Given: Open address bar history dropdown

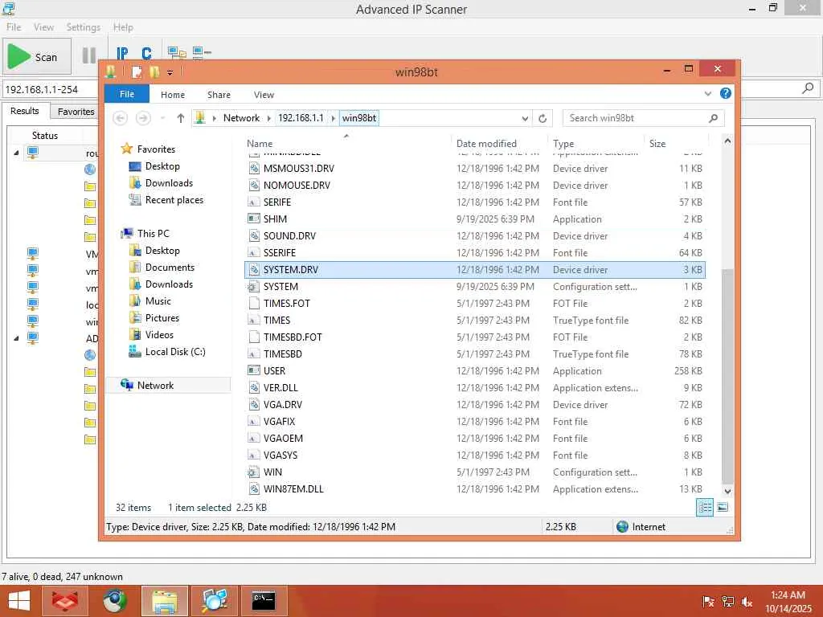Looking at the screenshot, I should point(524,119).
